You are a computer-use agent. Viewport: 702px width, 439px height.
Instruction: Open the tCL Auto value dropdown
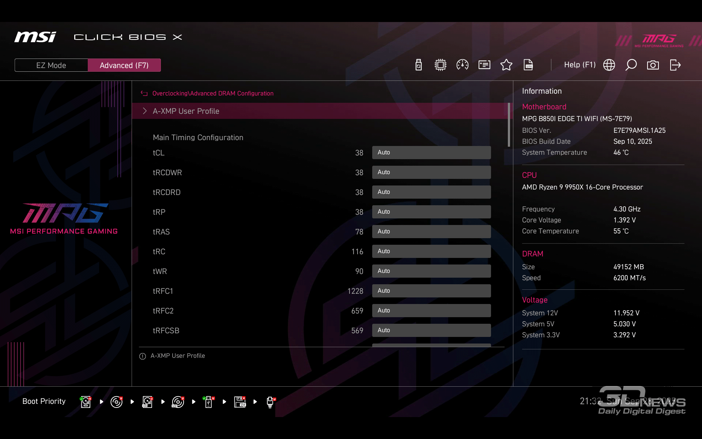coord(431,153)
